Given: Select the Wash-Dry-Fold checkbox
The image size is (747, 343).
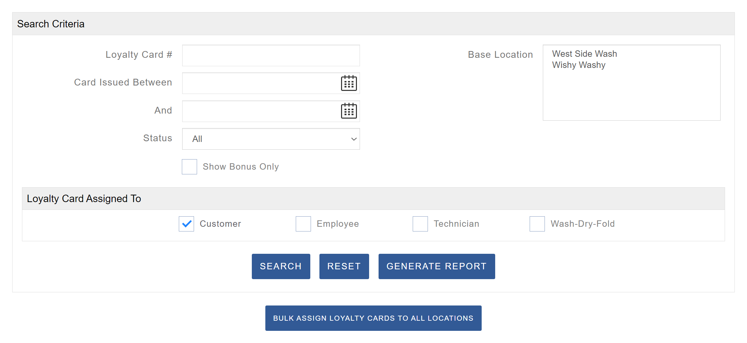Looking at the screenshot, I should tap(537, 224).
